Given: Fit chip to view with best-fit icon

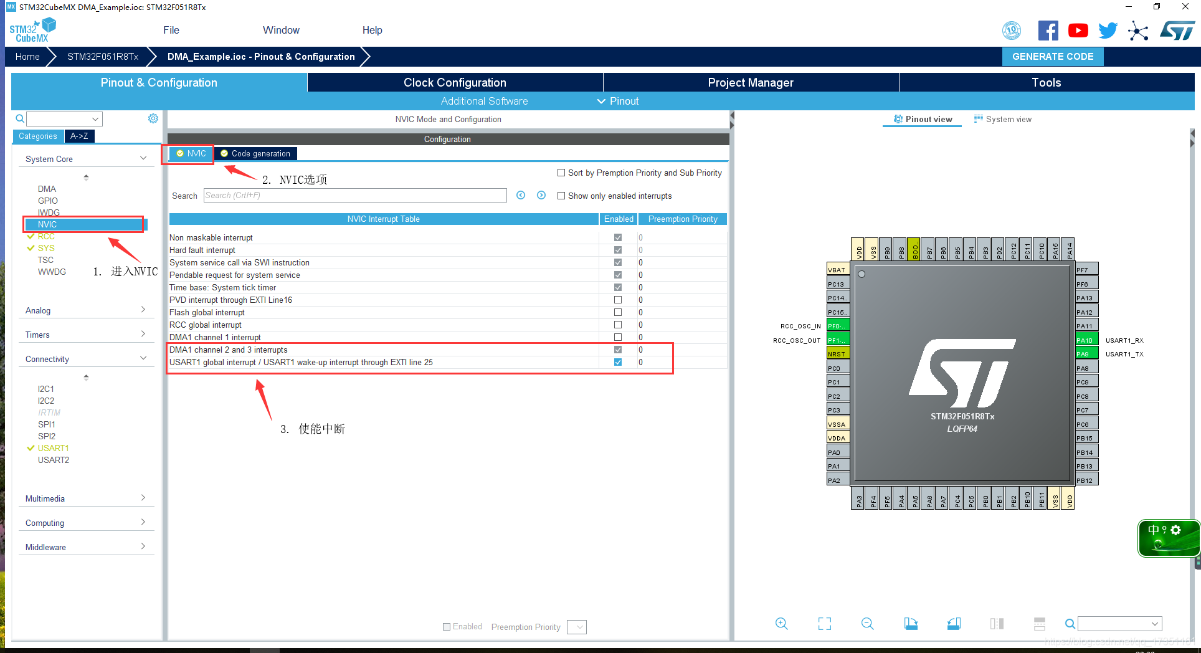Looking at the screenshot, I should [x=825, y=624].
